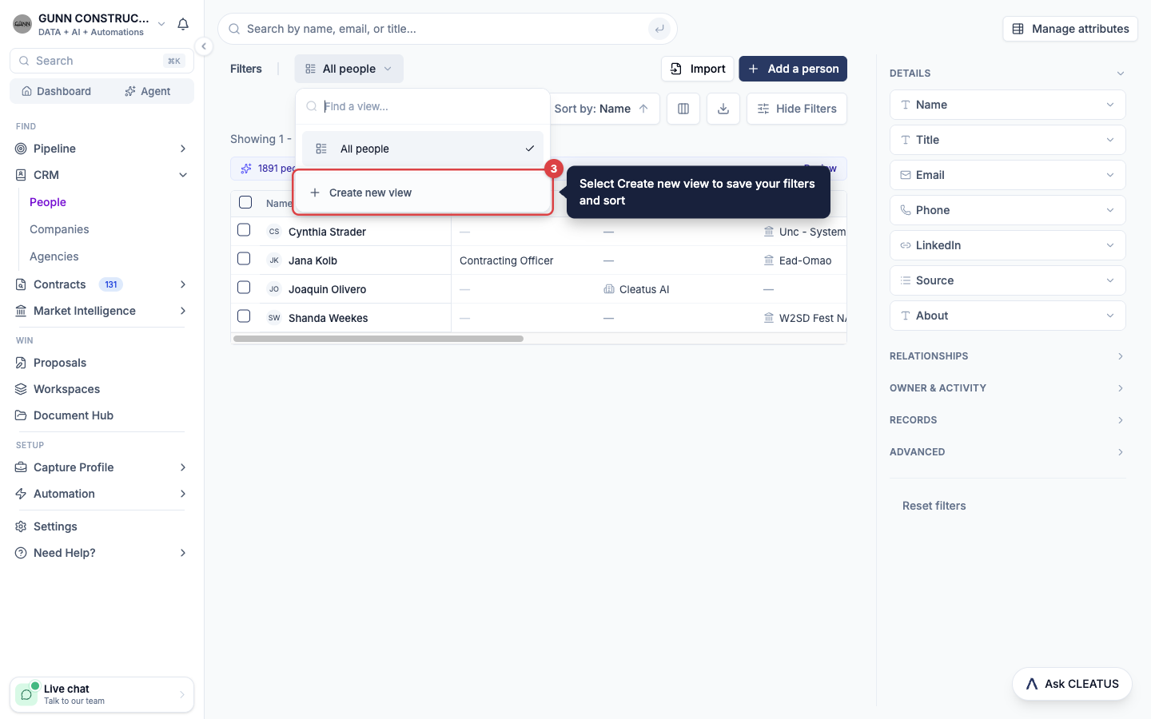Expand the Name filter dropdown

1007,105
